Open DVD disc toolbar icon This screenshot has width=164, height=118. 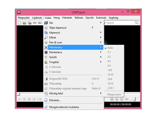click(30, 23)
